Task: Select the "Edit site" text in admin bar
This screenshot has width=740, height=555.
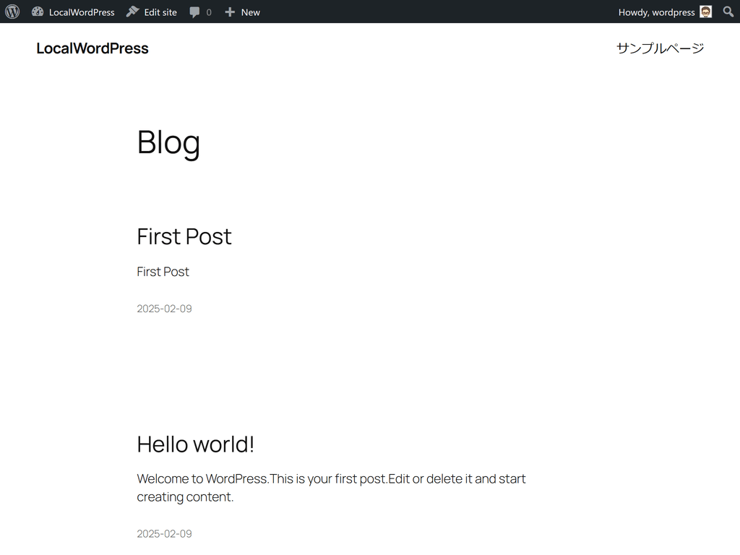Action: (x=160, y=12)
